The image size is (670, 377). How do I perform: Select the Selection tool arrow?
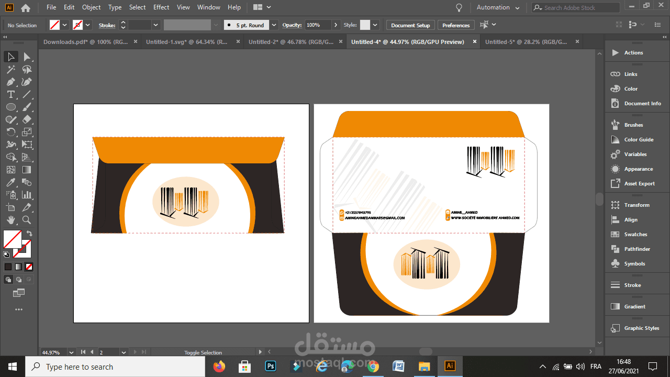coord(10,57)
